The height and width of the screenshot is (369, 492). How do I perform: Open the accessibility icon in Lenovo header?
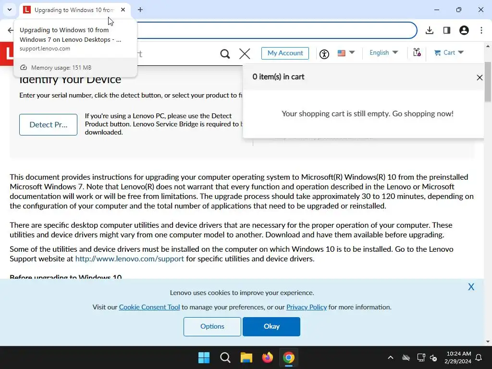click(x=324, y=54)
